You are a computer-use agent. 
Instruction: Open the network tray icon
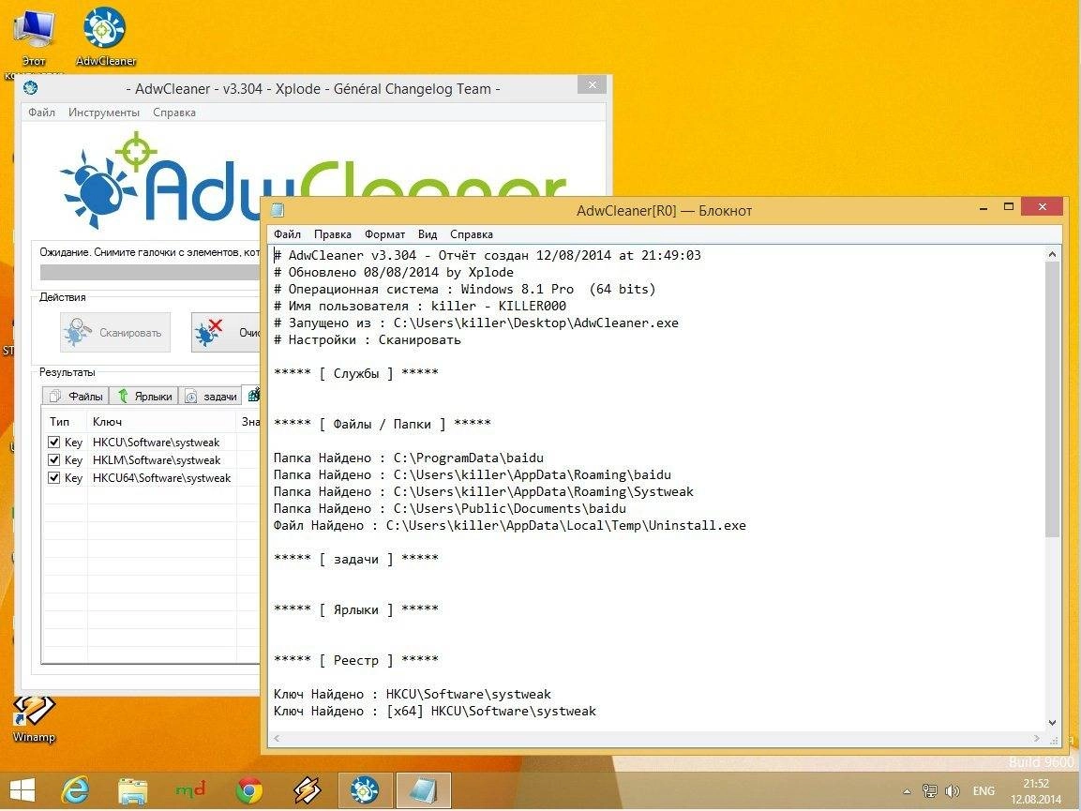coord(929,791)
